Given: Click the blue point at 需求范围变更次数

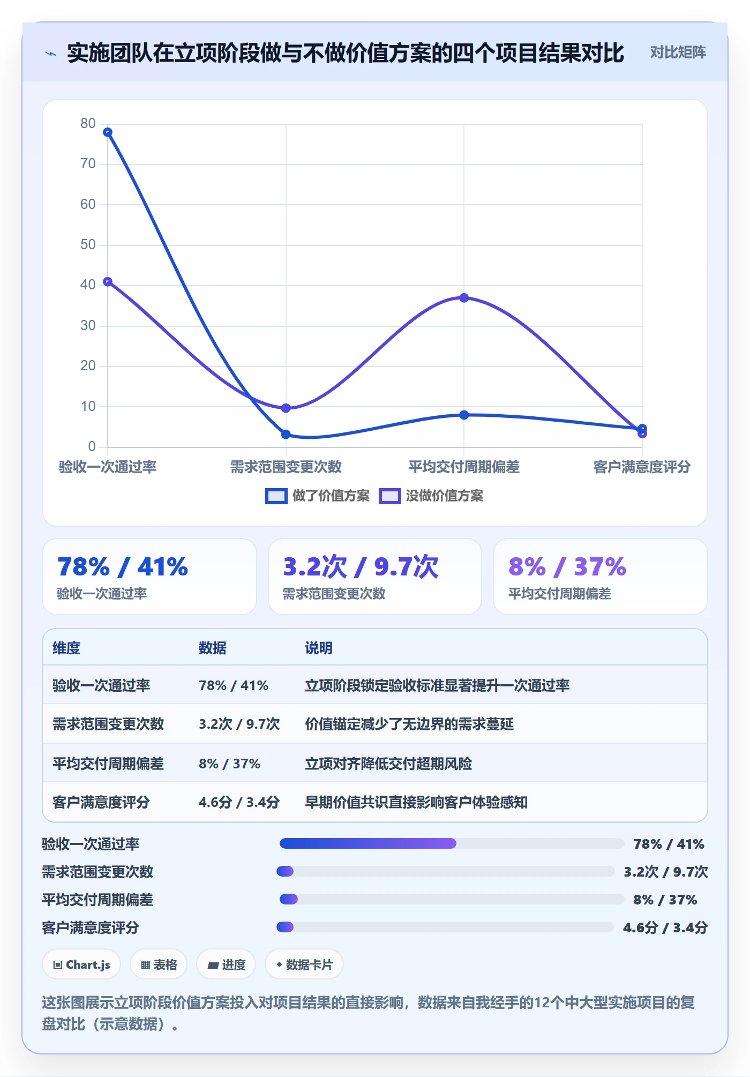Looking at the screenshot, I should [286, 434].
